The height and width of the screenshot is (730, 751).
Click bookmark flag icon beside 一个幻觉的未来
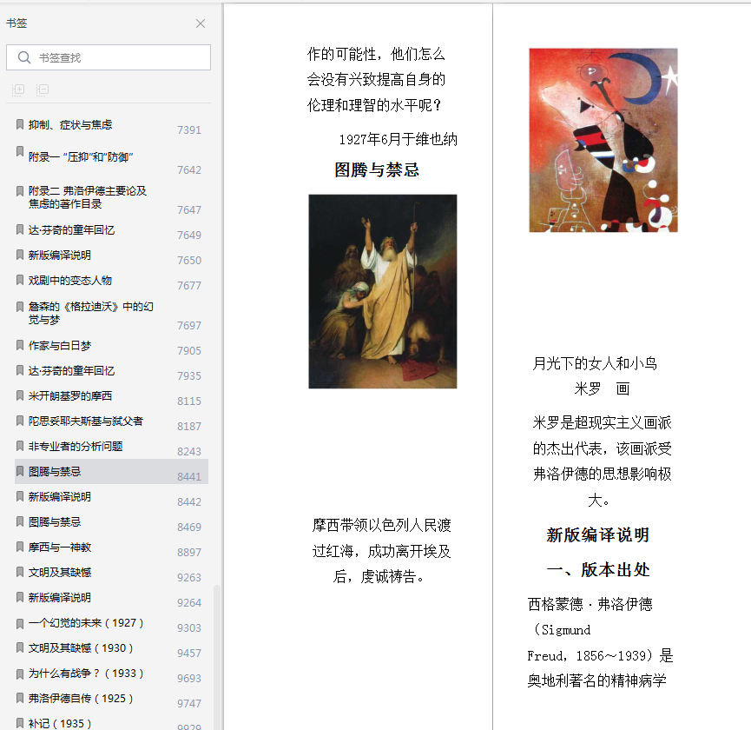20,624
